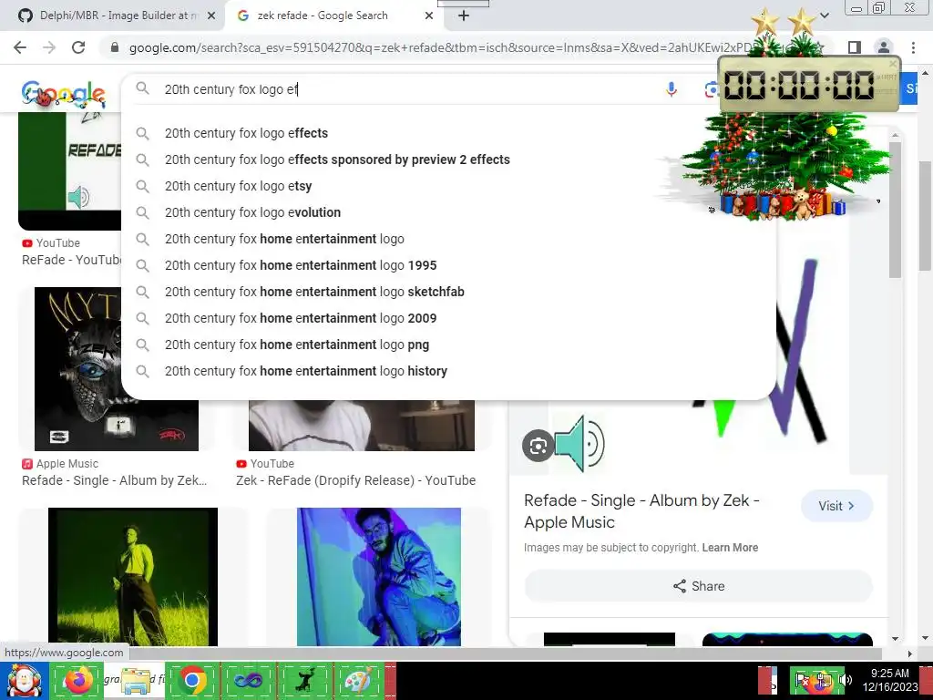The width and height of the screenshot is (933, 700).
Task: Go forward using the browser forward arrow
Action: (x=49, y=47)
